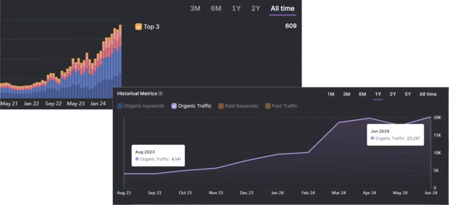Choose 2Y range in top chart
The image size is (449, 205).
pyautogui.click(x=256, y=8)
